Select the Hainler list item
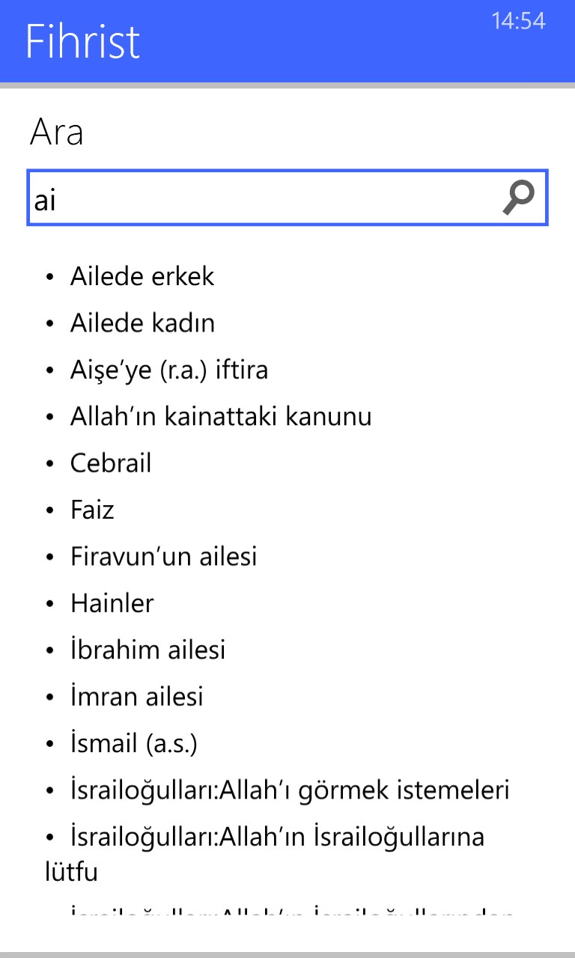The image size is (575, 958). tap(112, 603)
